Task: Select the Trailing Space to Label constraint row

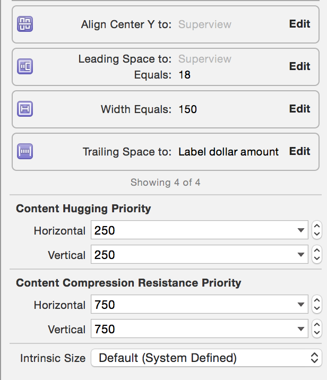Action: coord(159,152)
